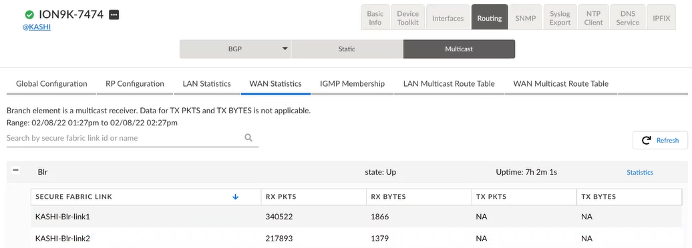
Task: Open the LAN Statistics tab
Action: click(206, 84)
